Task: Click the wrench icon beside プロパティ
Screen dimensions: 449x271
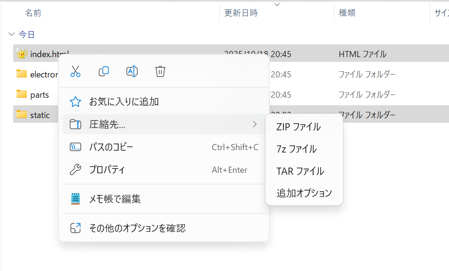Action: [75, 170]
